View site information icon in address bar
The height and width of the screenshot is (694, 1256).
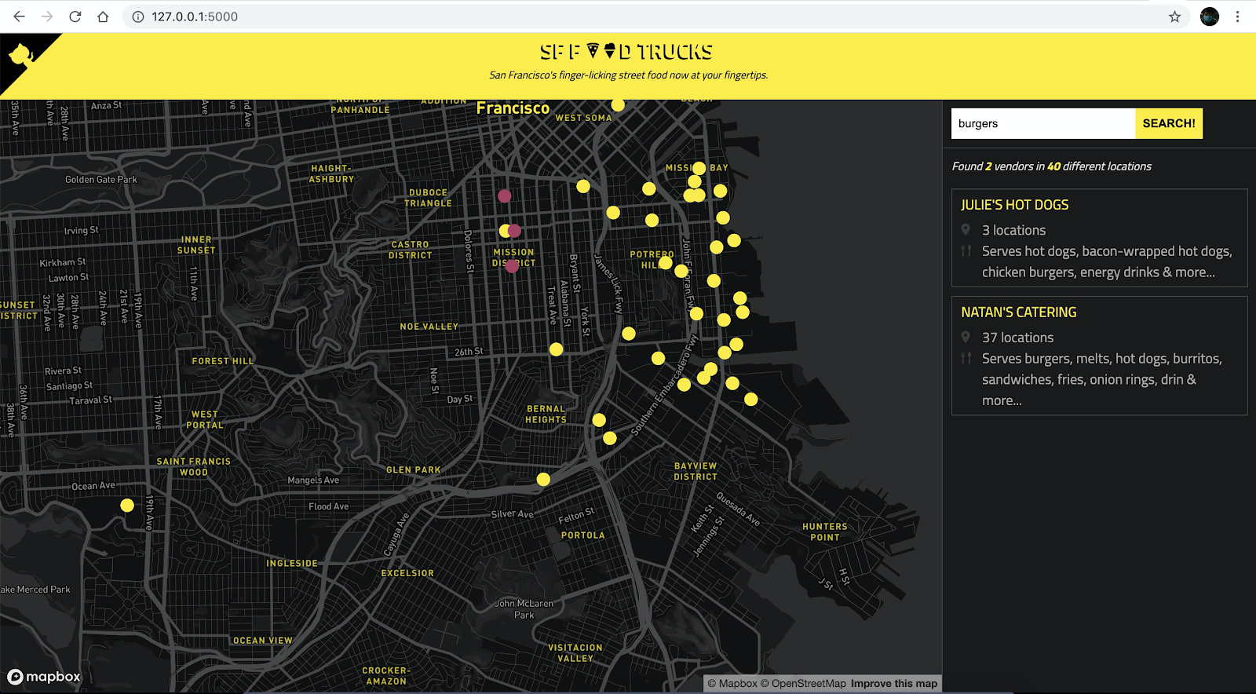point(138,16)
